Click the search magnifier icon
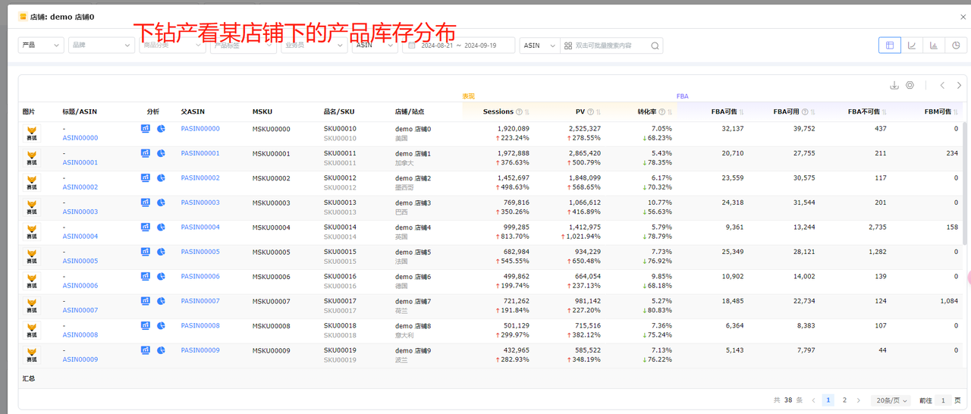The width and height of the screenshot is (971, 414). pyautogui.click(x=655, y=45)
